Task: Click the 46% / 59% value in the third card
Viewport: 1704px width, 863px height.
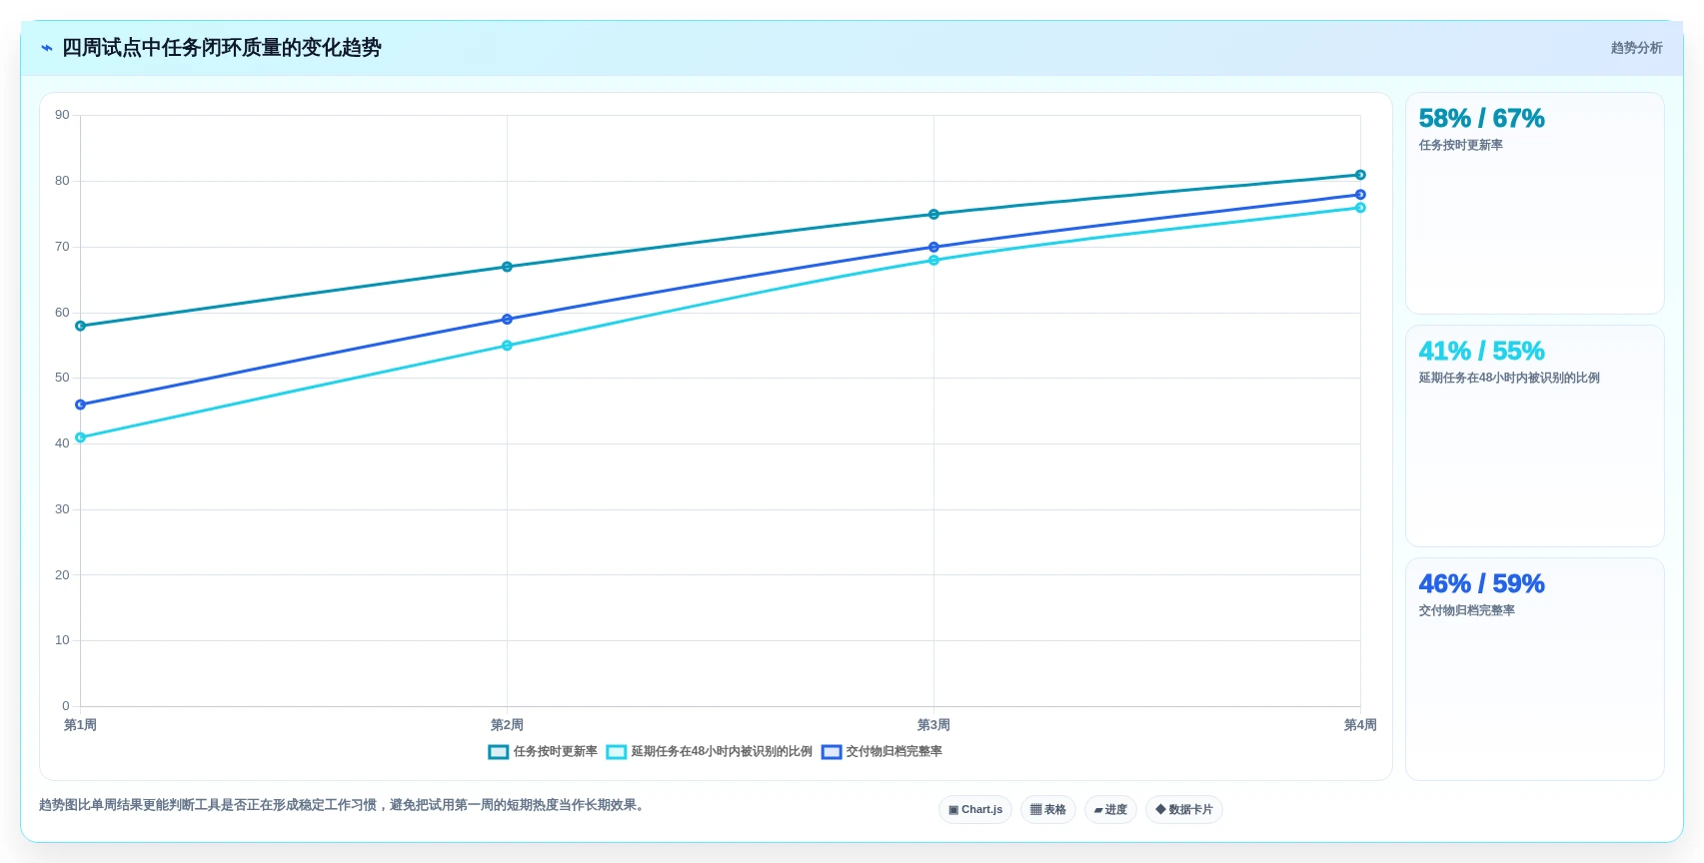Action: tap(1481, 584)
